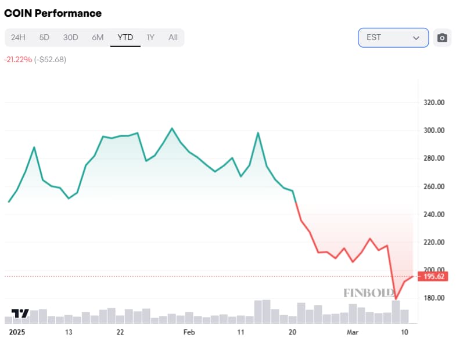Open the EST timezone dropdown
The height and width of the screenshot is (346, 456).
pos(393,38)
